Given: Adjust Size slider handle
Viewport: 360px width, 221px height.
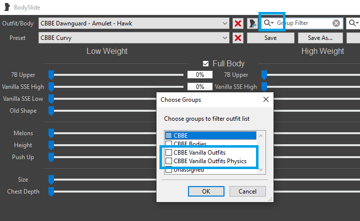Looking at the screenshot, I should click(x=51, y=180).
